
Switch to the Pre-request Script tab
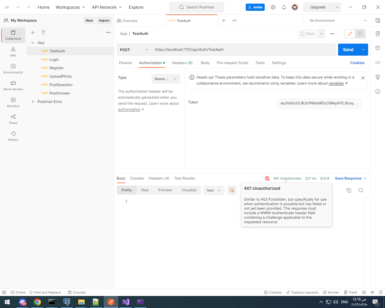(x=233, y=63)
